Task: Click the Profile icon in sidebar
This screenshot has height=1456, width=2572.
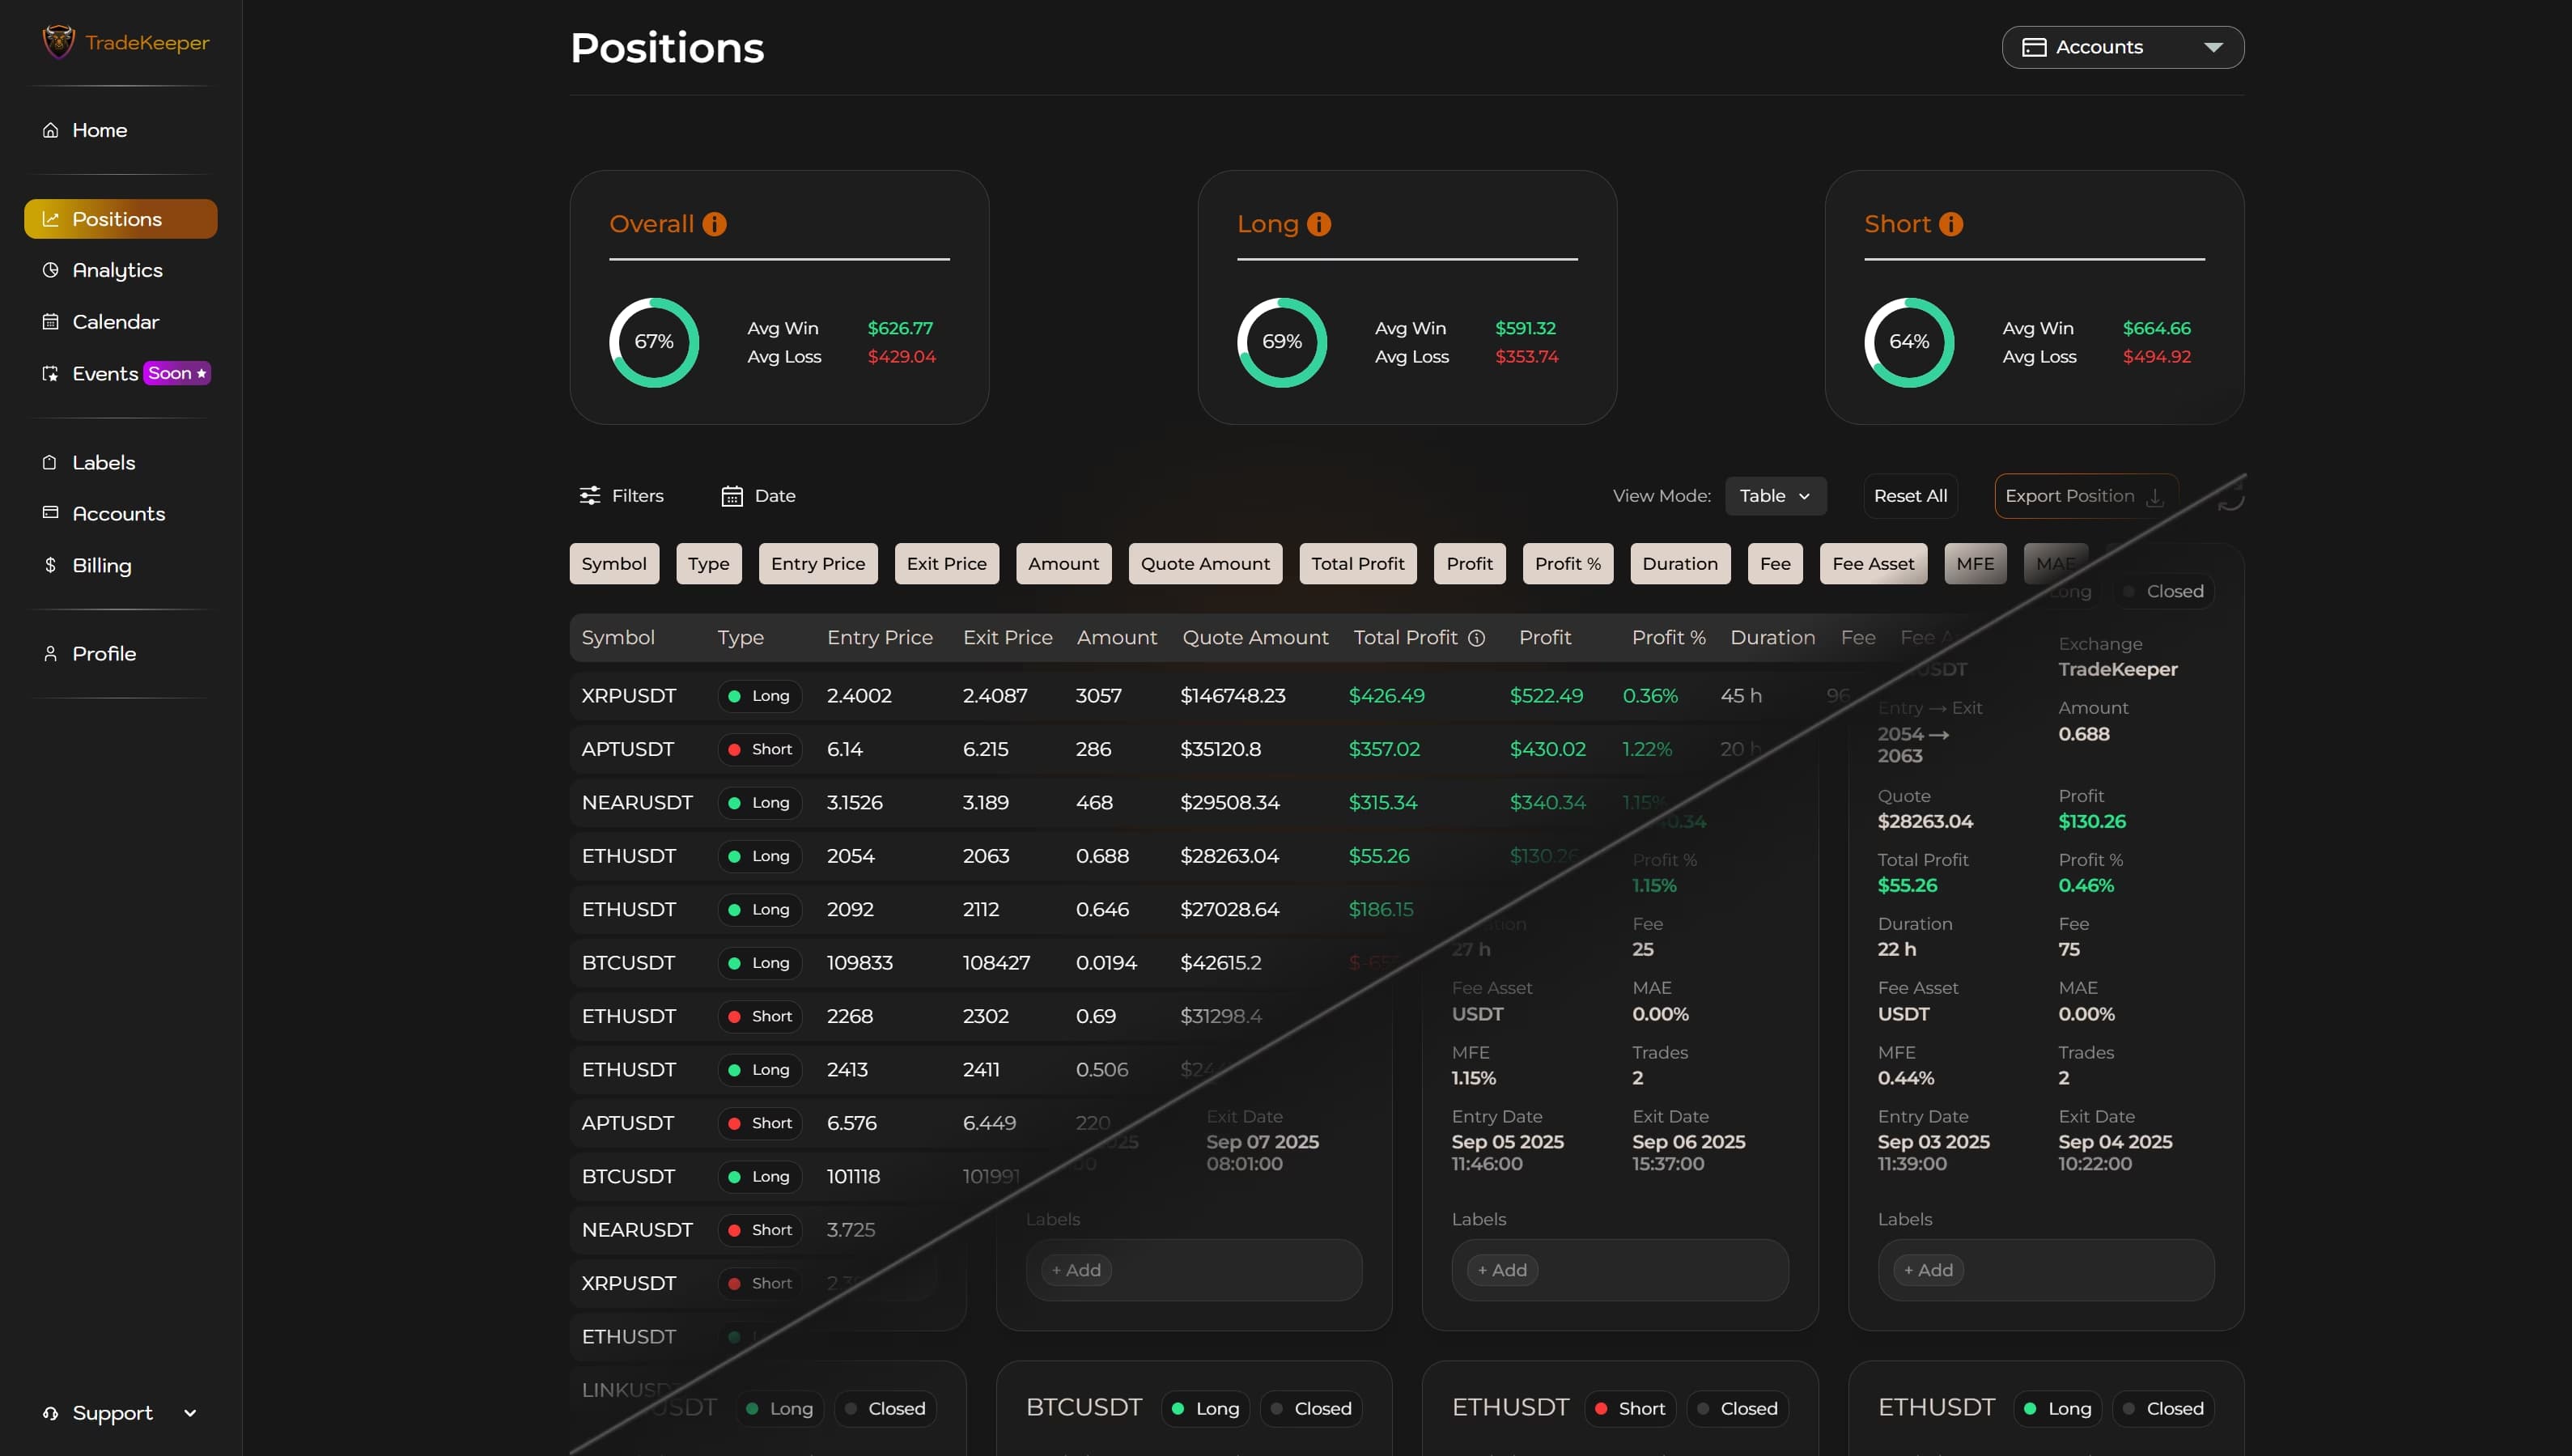Action: [51, 653]
